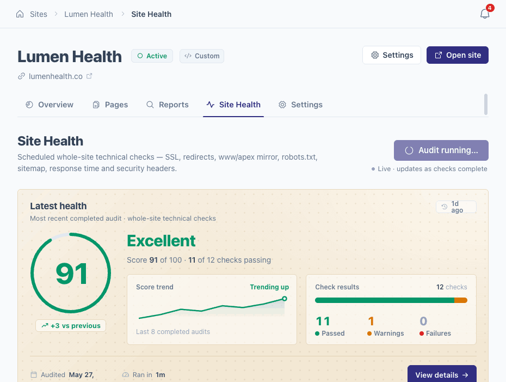506x382 pixels.
Task: Switch to the Reports tab
Action: (168, 105)
